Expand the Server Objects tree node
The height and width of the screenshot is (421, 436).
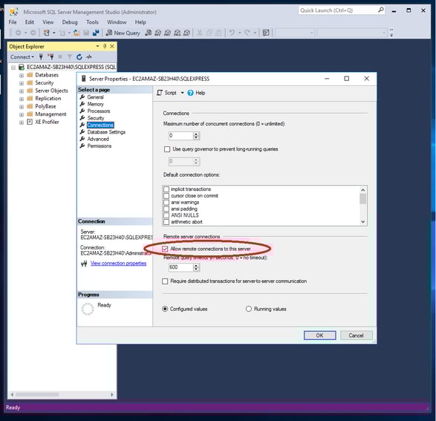pyautogui.click(x=22, y=91)
